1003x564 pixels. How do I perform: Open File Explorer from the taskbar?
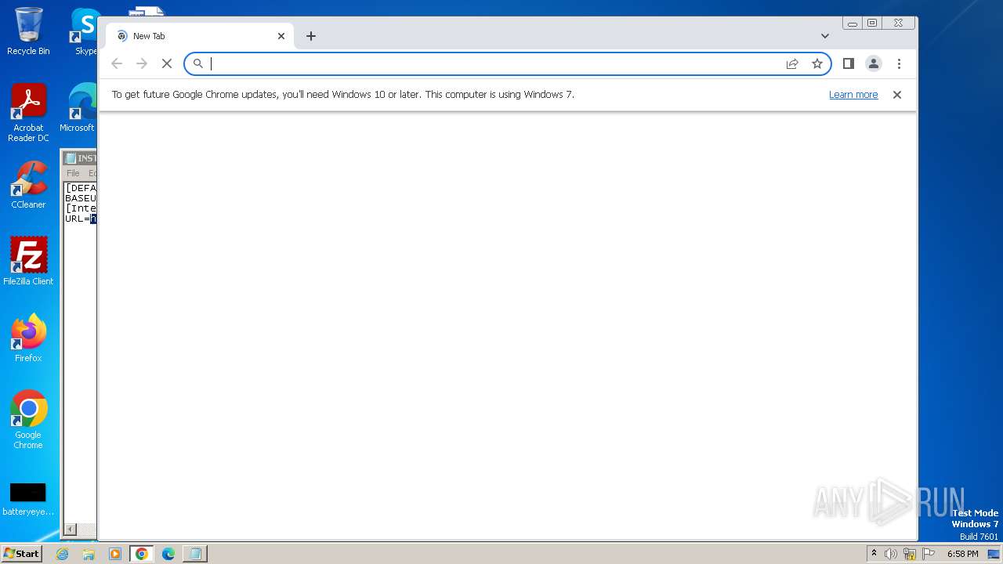pos(89,554)
